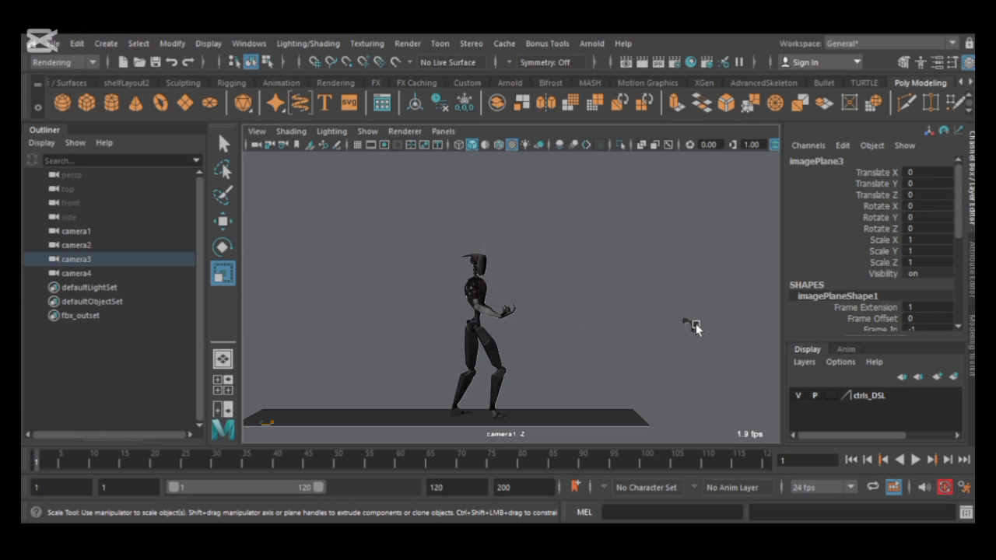Toggle playback P box on ctrls_DSL layer
Viewport: 996px width, 560px height.
[815, 395]
